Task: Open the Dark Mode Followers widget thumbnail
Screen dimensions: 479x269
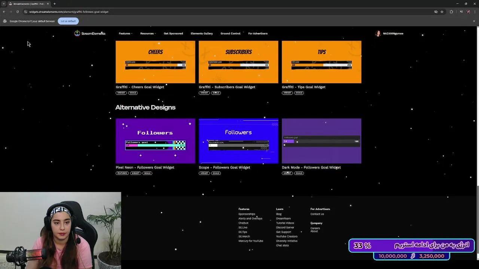Action: tap(321, 141)
